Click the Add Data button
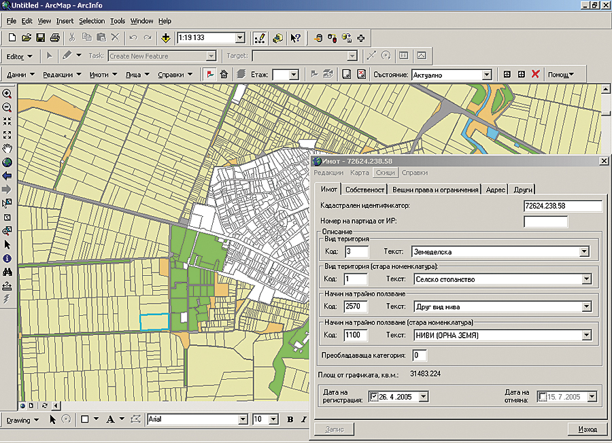Viewport: 612px width, 443px height. (165, 38)
